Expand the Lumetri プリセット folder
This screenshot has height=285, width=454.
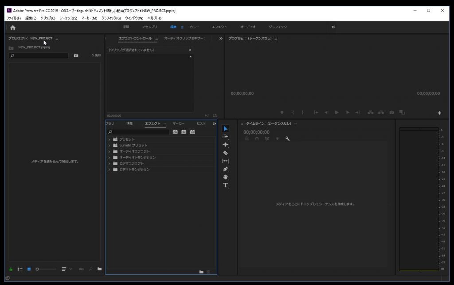109,146
